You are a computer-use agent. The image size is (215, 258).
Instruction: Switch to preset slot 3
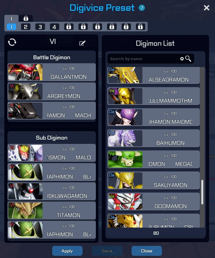click(x=40, y=27)
